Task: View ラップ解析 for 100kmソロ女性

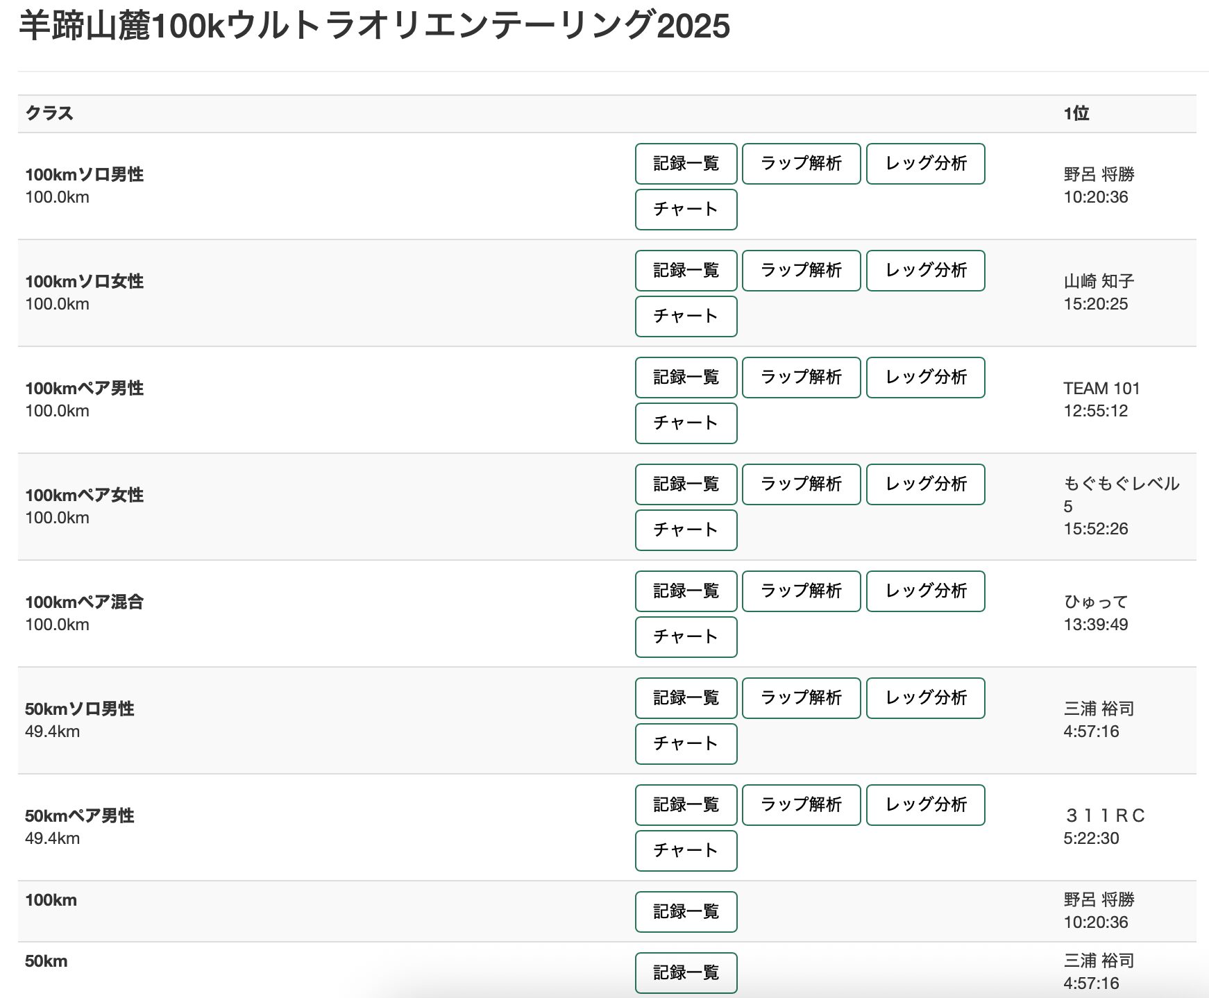Action: click(801, 271)
